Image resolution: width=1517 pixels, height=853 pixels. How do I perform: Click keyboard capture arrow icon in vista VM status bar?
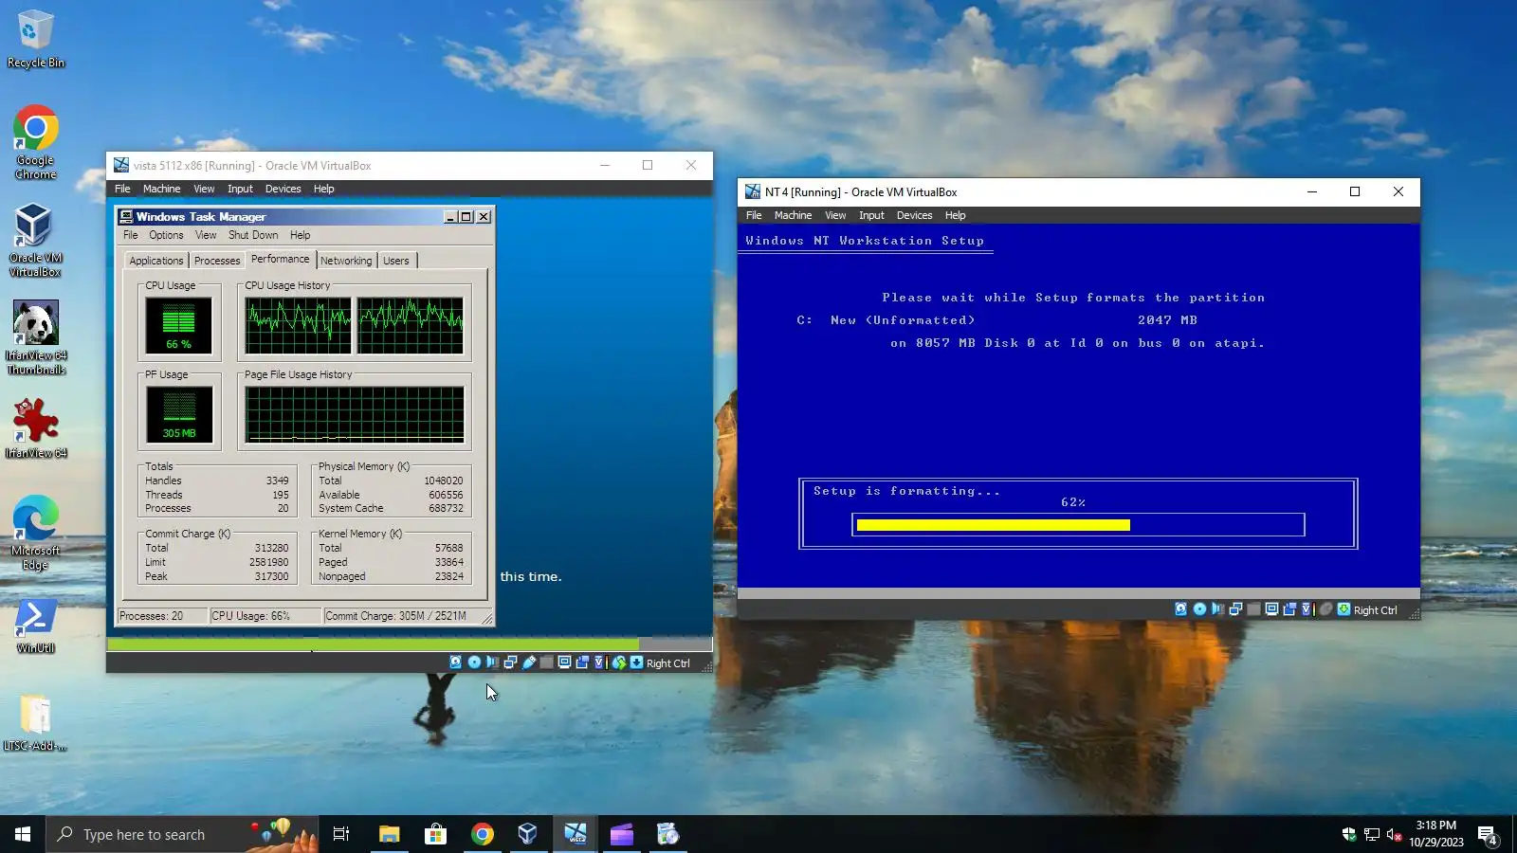point(636,662)
